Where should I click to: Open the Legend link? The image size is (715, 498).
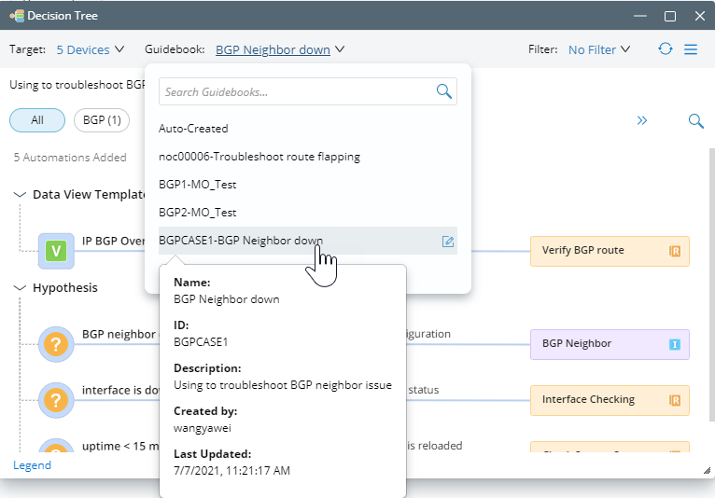(x=32, y=465)
